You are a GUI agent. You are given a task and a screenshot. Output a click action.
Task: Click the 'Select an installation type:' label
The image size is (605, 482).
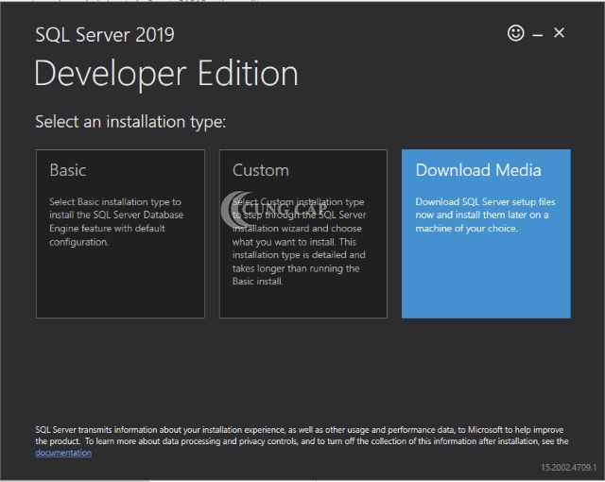[130, 122]
